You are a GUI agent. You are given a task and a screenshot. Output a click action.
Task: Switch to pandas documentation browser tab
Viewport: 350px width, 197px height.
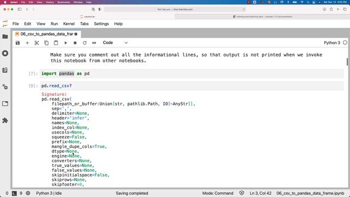262,16
